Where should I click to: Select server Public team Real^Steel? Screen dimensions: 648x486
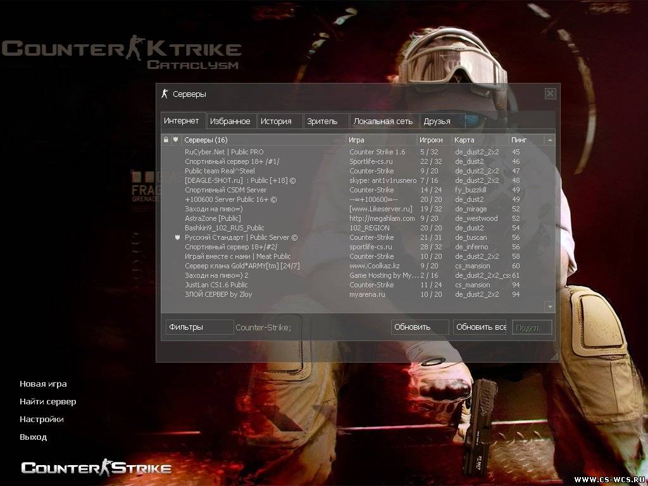[353, 171]
